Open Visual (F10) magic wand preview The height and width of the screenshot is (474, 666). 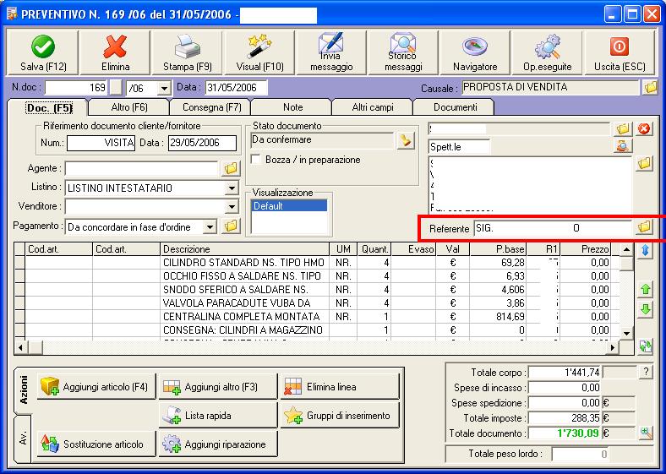click(x=259, y=53)
